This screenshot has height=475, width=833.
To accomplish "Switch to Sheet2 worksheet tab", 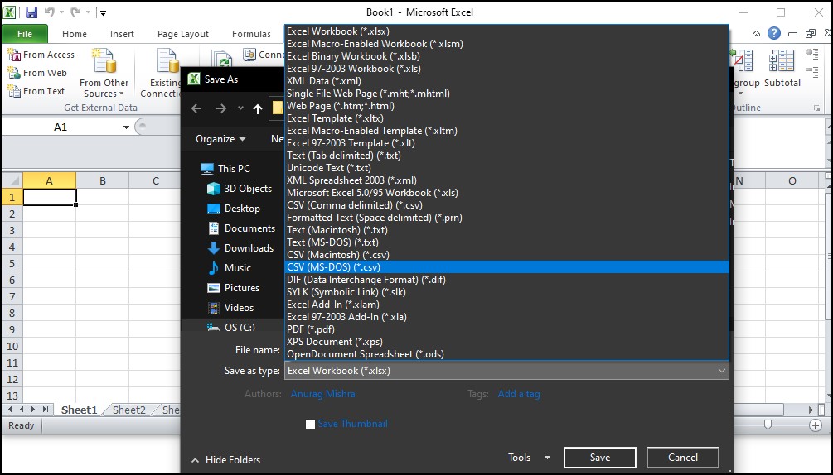I will pos(129,410).
